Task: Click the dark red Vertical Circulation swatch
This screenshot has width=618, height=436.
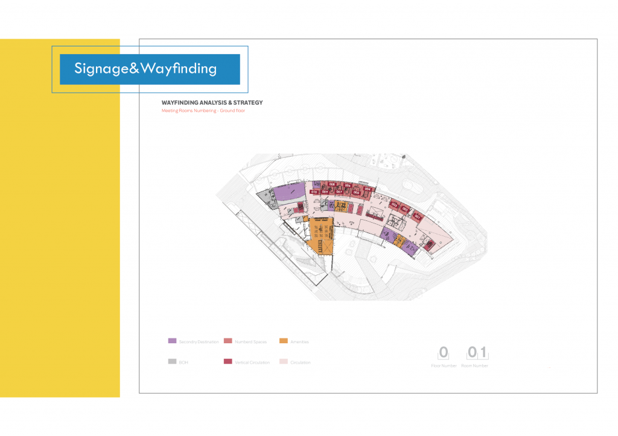Action: click(228, 362)
